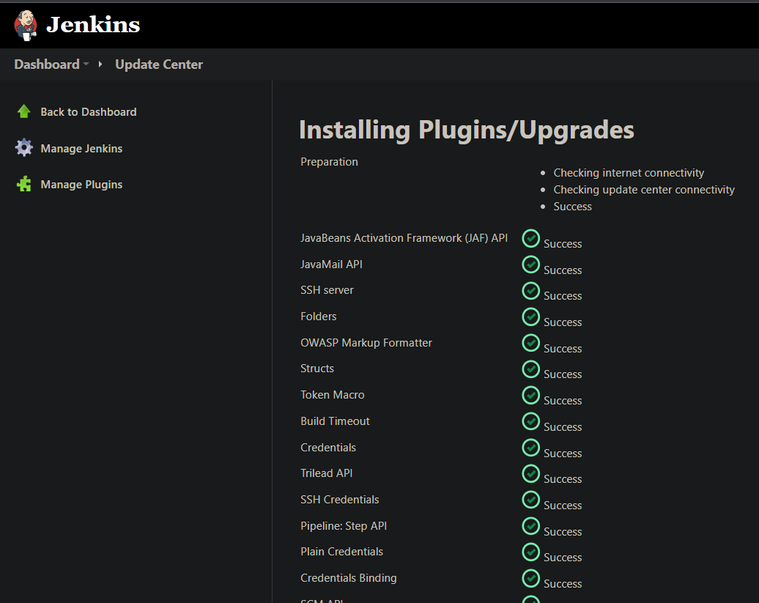The image size is (759, 603).
Task: Click the success checkmark for Plain Credentials
Action: (531, 552)
